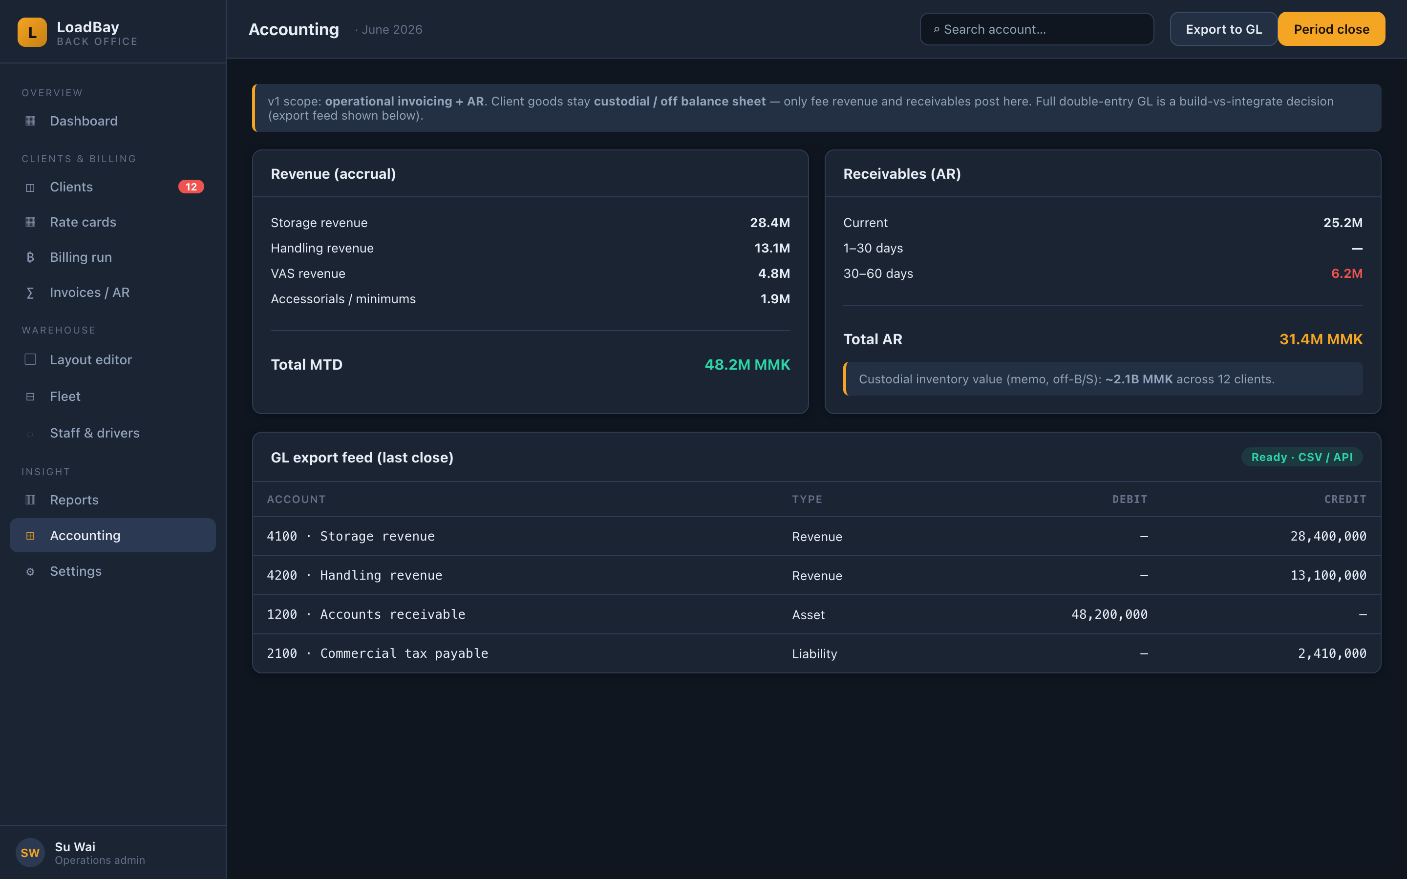Image resolution: width=1407 pixels, height=879 pixels.
Task: Click the ACCOUNT column header
Action: [296, 500]
